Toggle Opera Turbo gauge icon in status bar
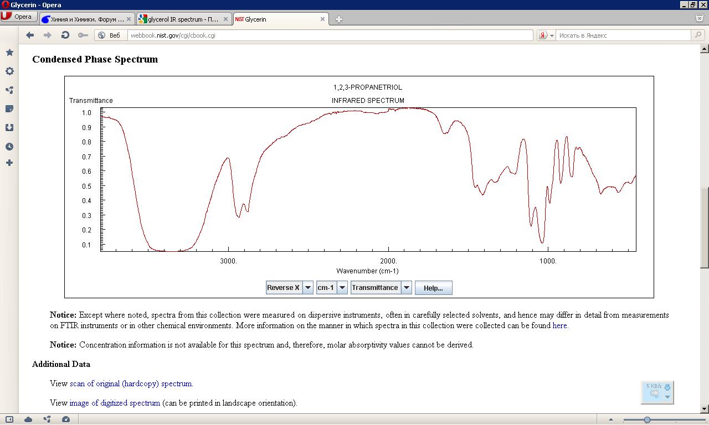The height and width of the screenshot is (425, 709). tap(66, 419)
